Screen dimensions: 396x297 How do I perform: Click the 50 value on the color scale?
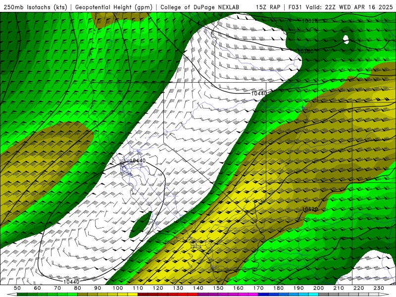[17, 288]
